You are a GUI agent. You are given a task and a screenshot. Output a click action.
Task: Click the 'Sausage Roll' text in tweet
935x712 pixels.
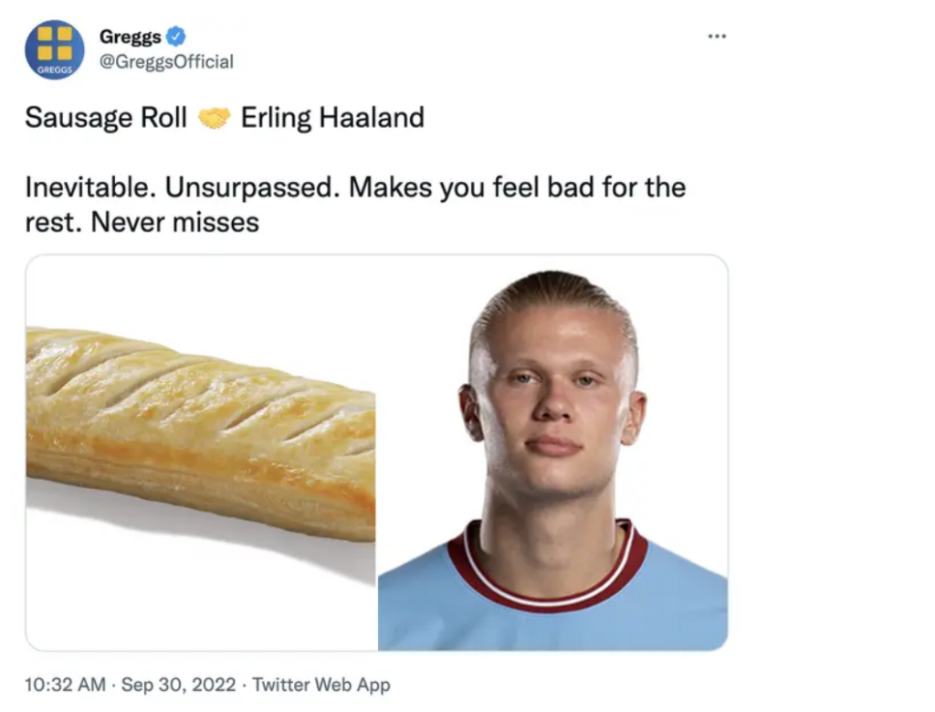pos(106,118)
